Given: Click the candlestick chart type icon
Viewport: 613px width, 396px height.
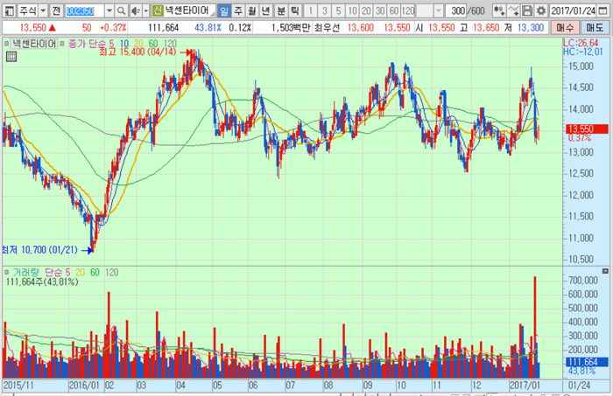Looking at the screenshot, I should (498, 11).
